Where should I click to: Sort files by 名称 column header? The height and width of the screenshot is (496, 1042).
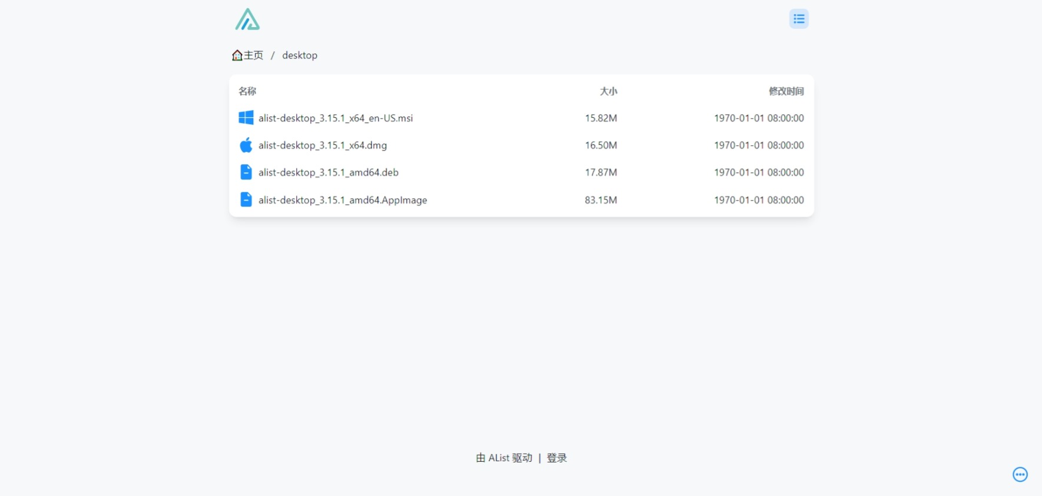click(247, 91)
